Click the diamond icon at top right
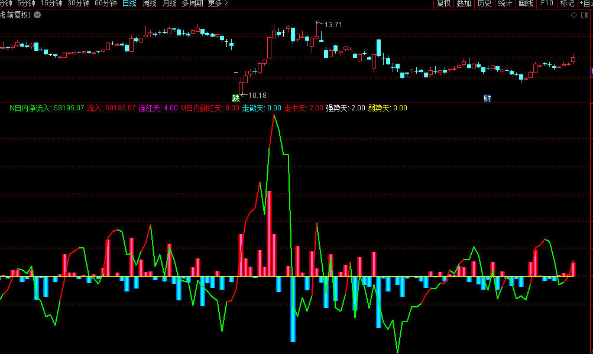The image size is (593, 354). tap(573, 15)
